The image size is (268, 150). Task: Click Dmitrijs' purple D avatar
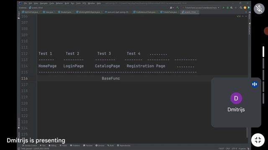pos(236,98)
